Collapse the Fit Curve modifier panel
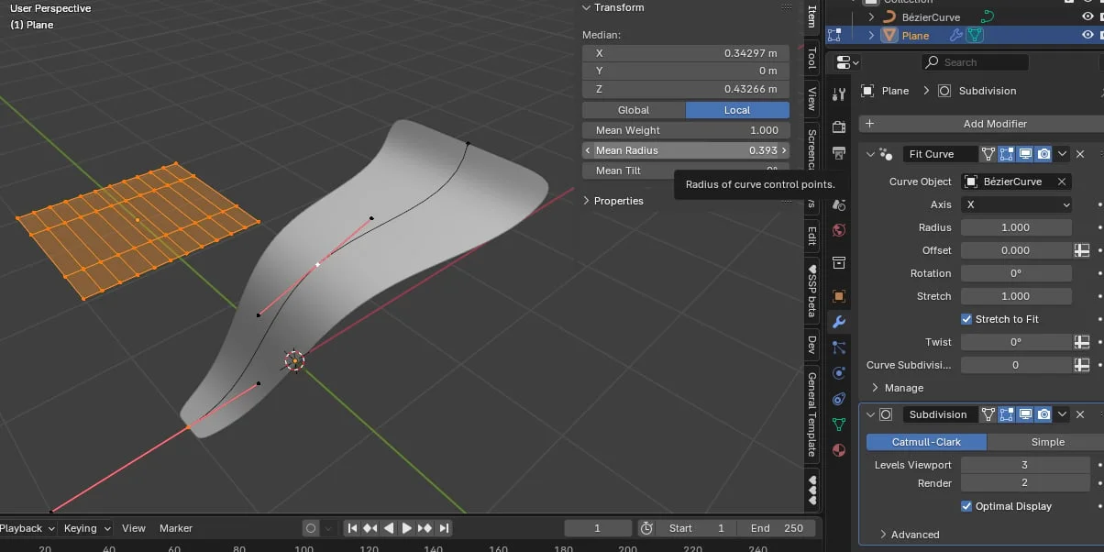The height and width of the screenshot is (552, 1104). click(869, 153)
